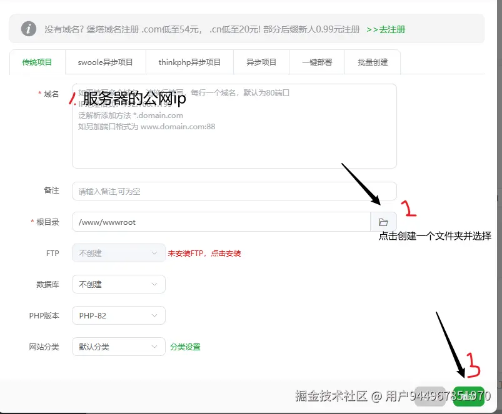The height and width of the screenshot is (414, 502).
Task: Edit the 根目录 path field /www/wwwroot
Action: pyautogui.click(x=221, y=222)
